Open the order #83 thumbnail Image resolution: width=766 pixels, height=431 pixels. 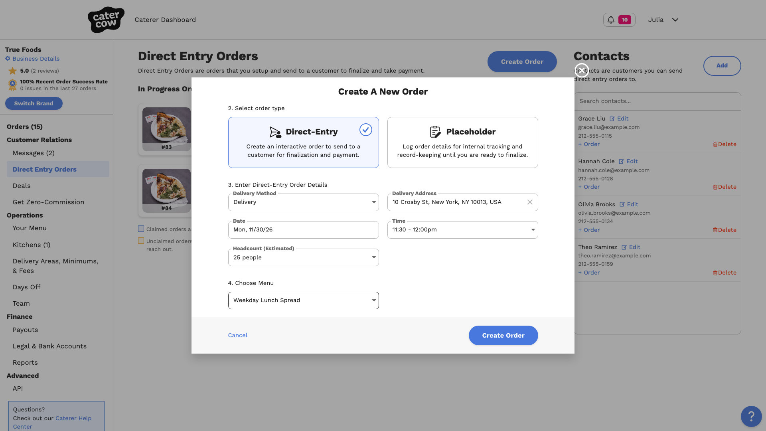166,129
